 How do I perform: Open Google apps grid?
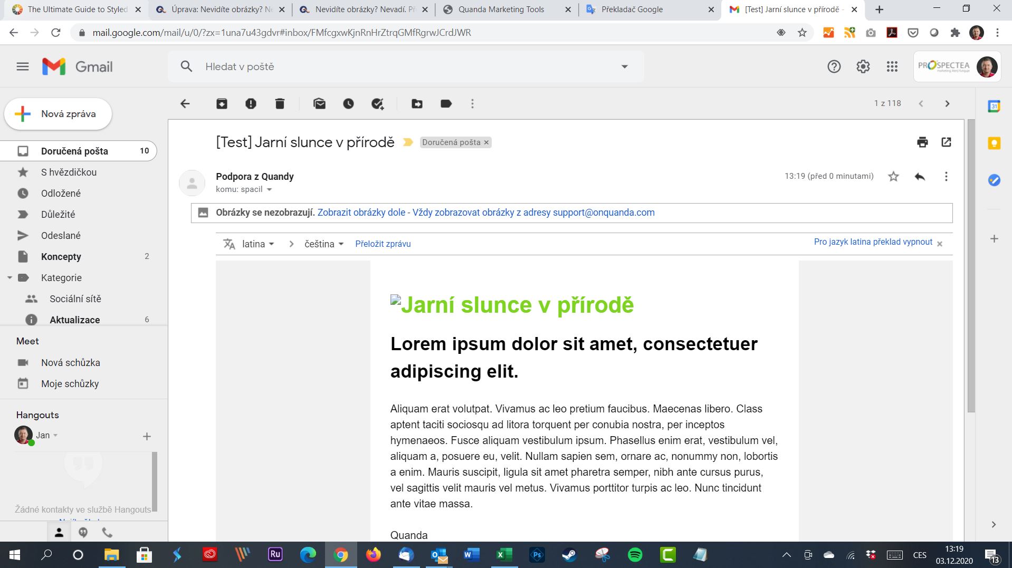pos(892,66)
